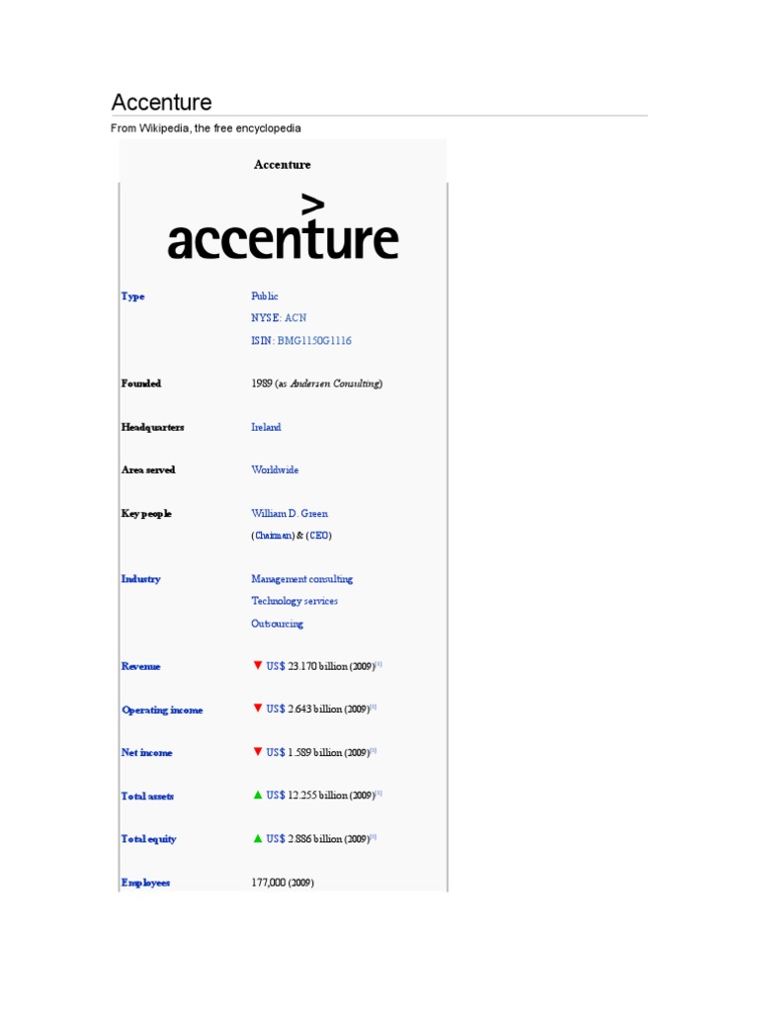Click the CEO link in Key people
The width and height of the screenshot is (759, 1012).
(319, 536)
